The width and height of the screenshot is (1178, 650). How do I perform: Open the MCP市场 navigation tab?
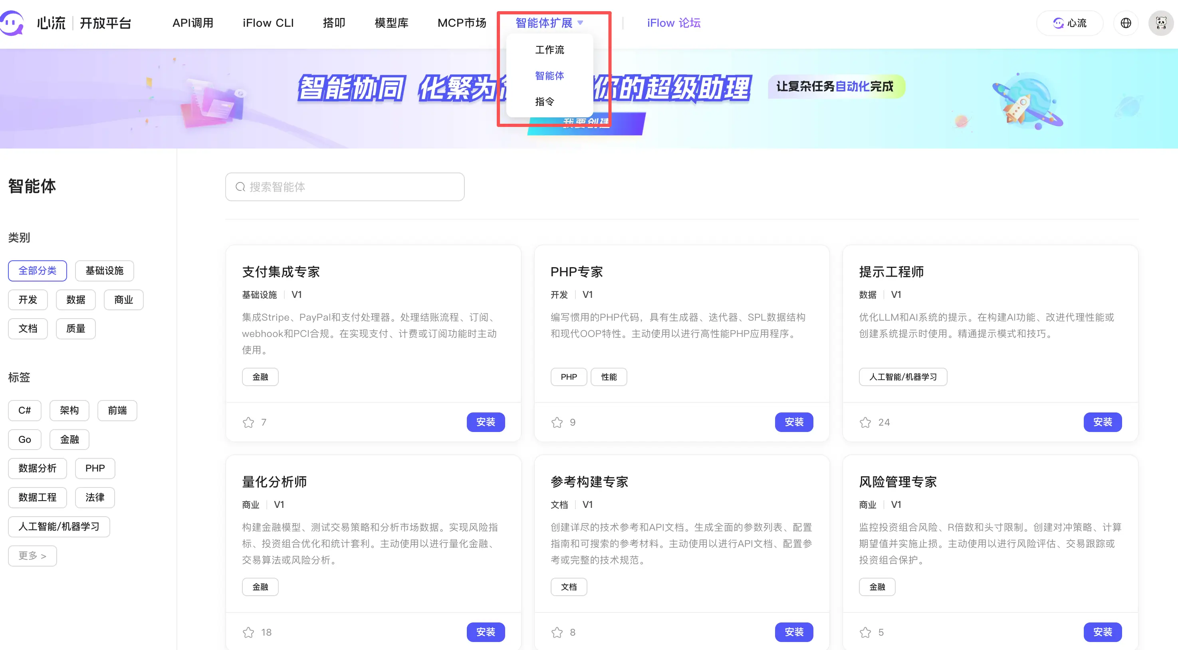pos(461,23)
